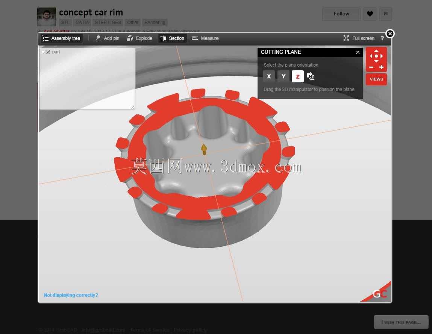Select the Add pin tool
432x334 pixels.
(x=108, y=38)
